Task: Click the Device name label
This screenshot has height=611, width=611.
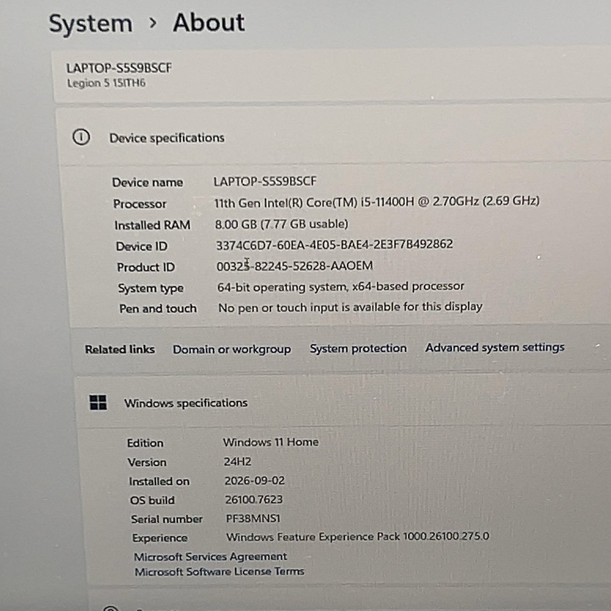Action: click(147, 183)
